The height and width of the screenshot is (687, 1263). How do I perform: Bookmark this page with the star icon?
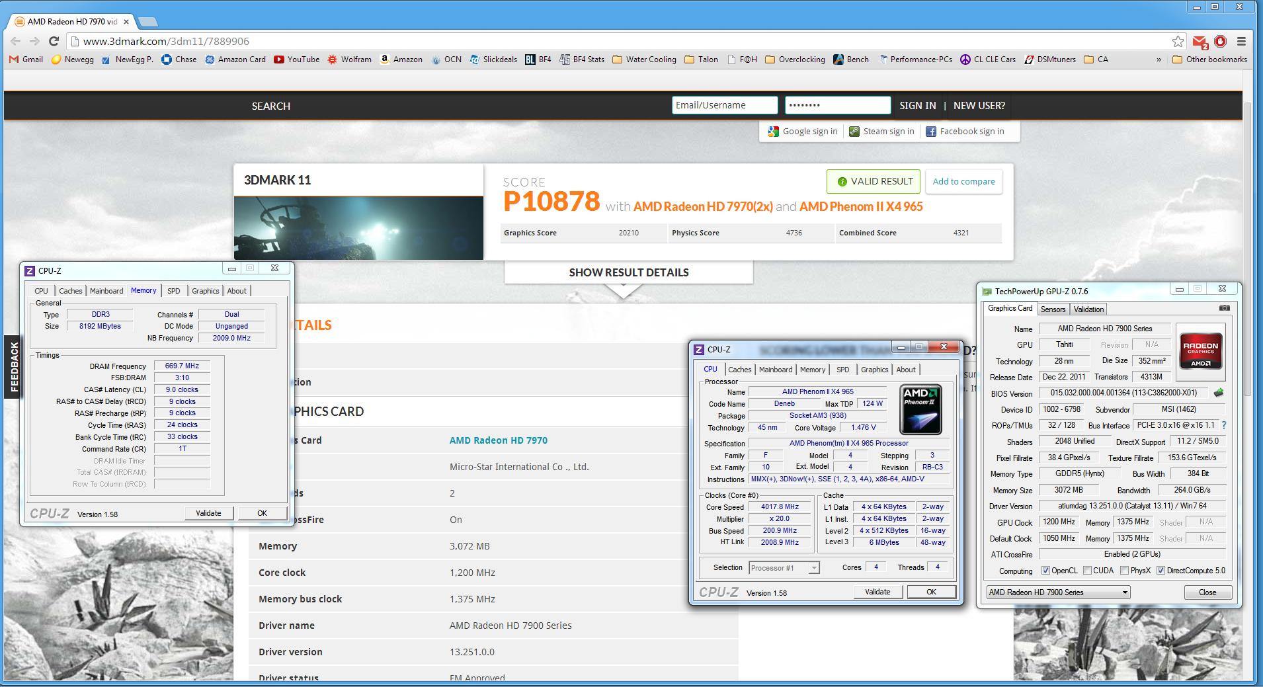[1178, 41]
